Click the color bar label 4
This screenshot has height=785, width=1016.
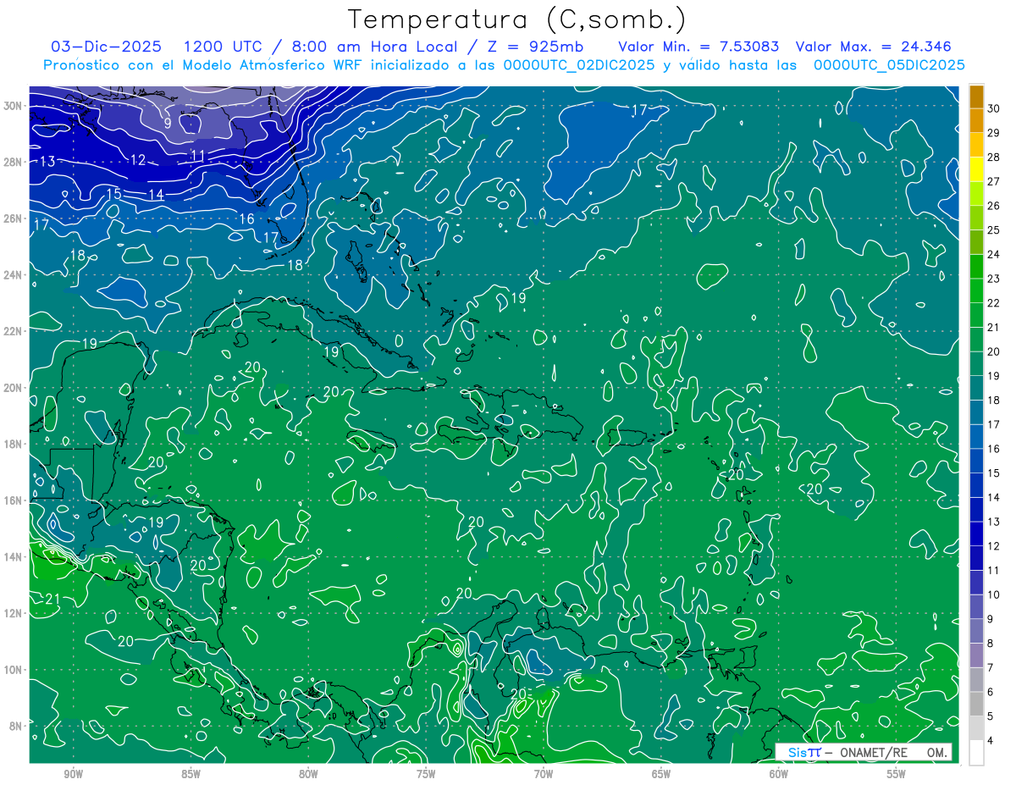click(991, 740)
